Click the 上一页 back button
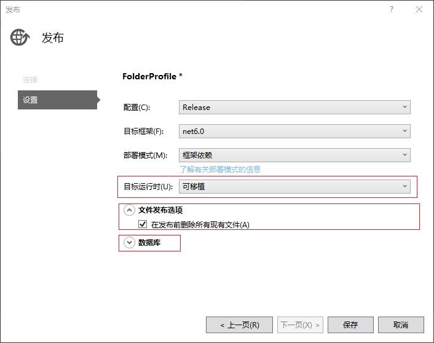 tap(239, 325)
